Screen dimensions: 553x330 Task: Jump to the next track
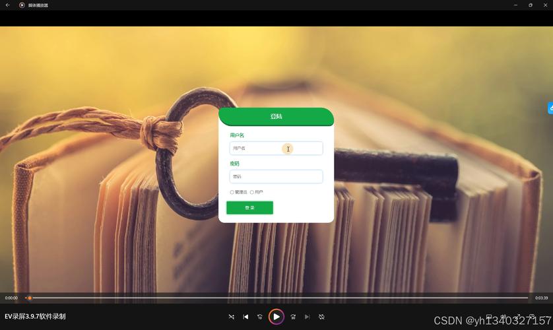pyautogui.click(x=308, y=317)
